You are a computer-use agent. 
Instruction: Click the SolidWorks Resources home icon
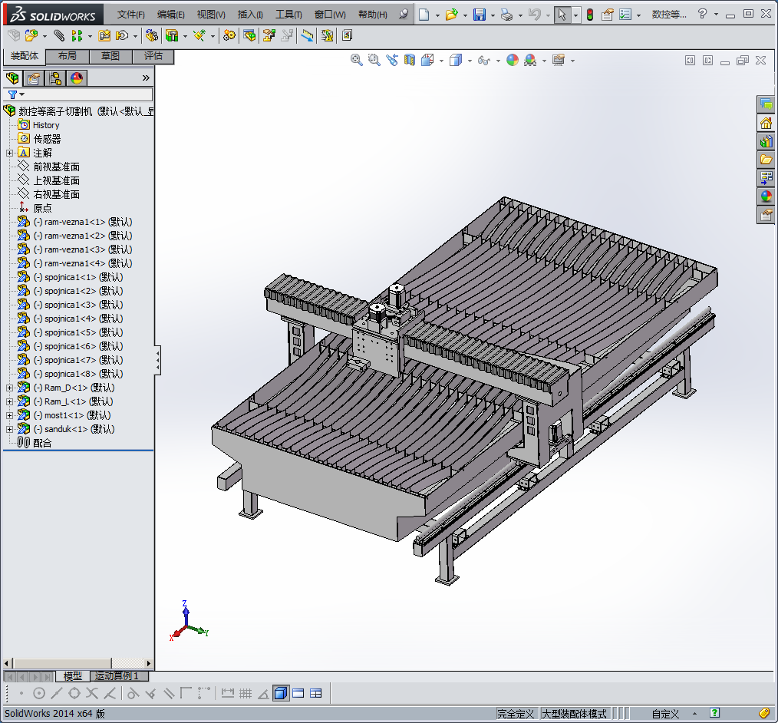766,123
